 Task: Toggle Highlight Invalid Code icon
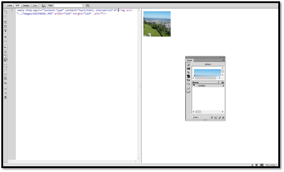pos(5,52)
